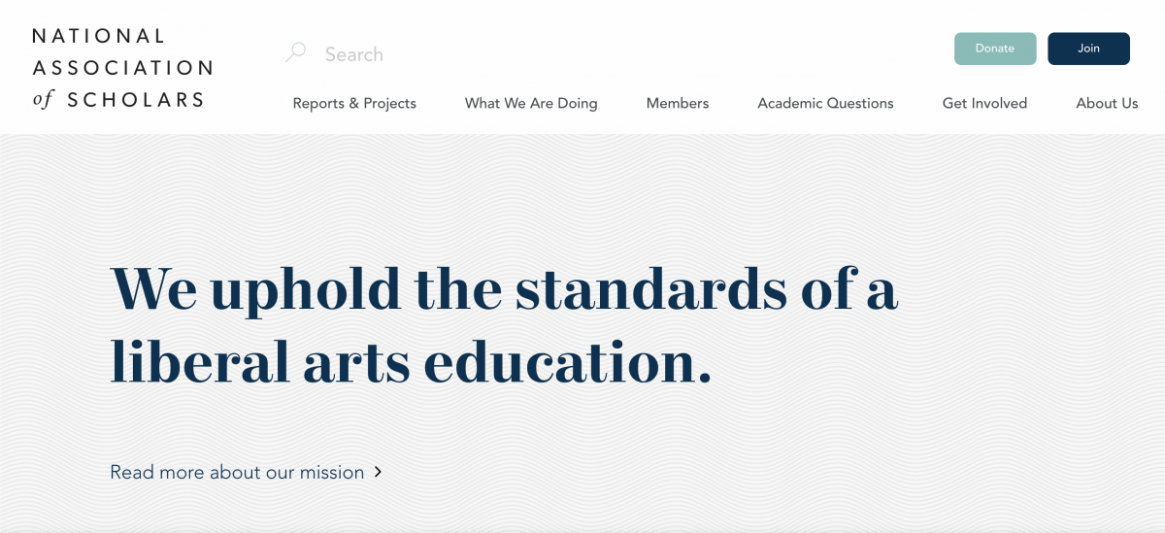The width and height of the screenshot is (1165, 533).
Task: Open the About Us menu item
Action: 1107,103
